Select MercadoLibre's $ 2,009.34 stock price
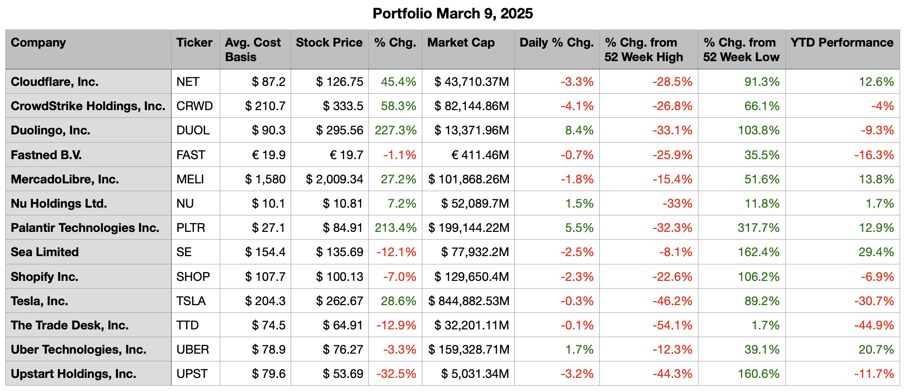 point(334,179)
